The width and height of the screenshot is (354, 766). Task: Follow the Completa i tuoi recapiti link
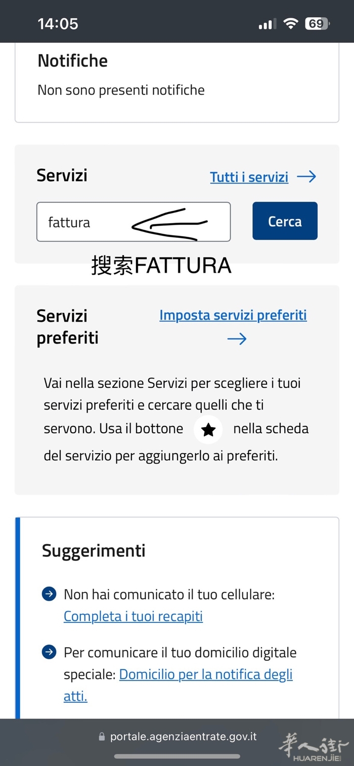click(133, 616)
